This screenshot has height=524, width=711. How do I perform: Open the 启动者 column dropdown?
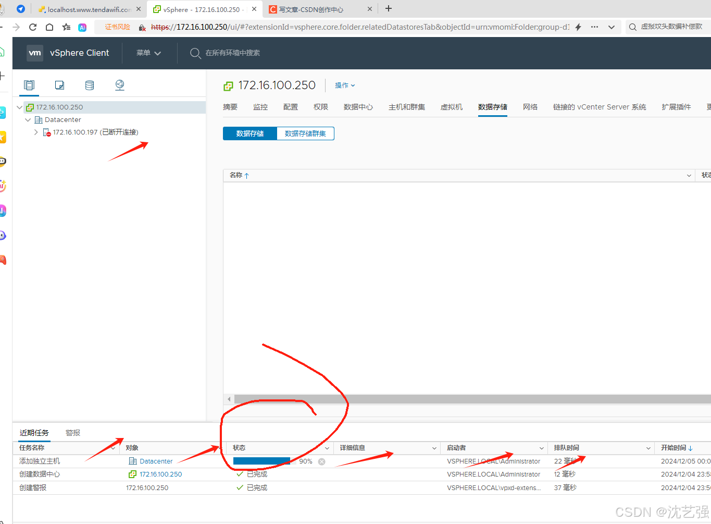coord(542,448)
